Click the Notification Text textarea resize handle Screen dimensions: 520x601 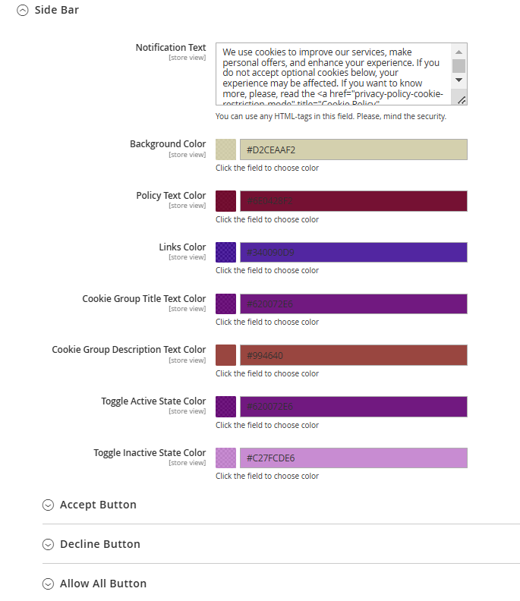click(x=462, y=100)
